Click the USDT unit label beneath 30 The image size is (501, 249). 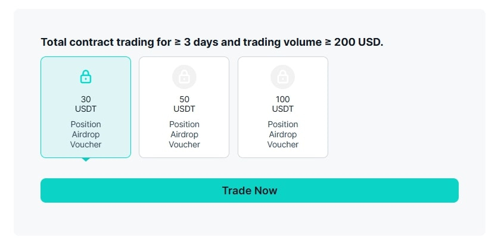click(86, 109)
